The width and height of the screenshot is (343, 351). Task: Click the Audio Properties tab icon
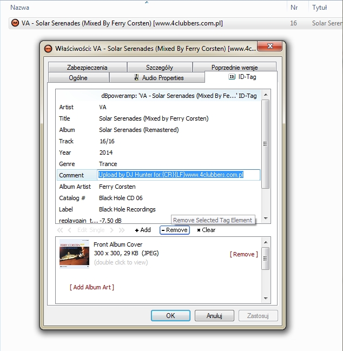pos(136,77)
